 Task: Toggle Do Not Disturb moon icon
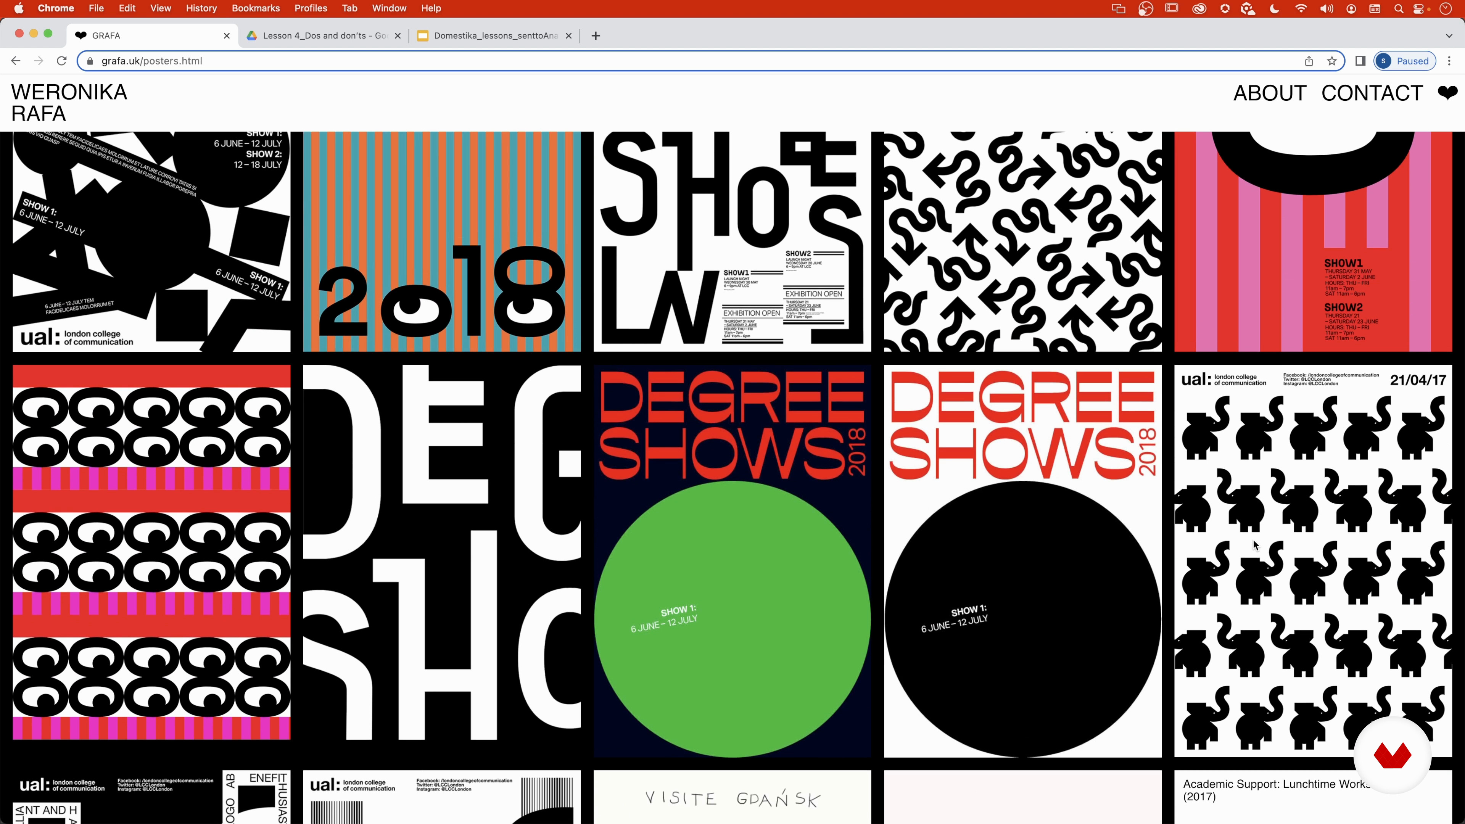pyautogui.click(x=1275, y=8)
